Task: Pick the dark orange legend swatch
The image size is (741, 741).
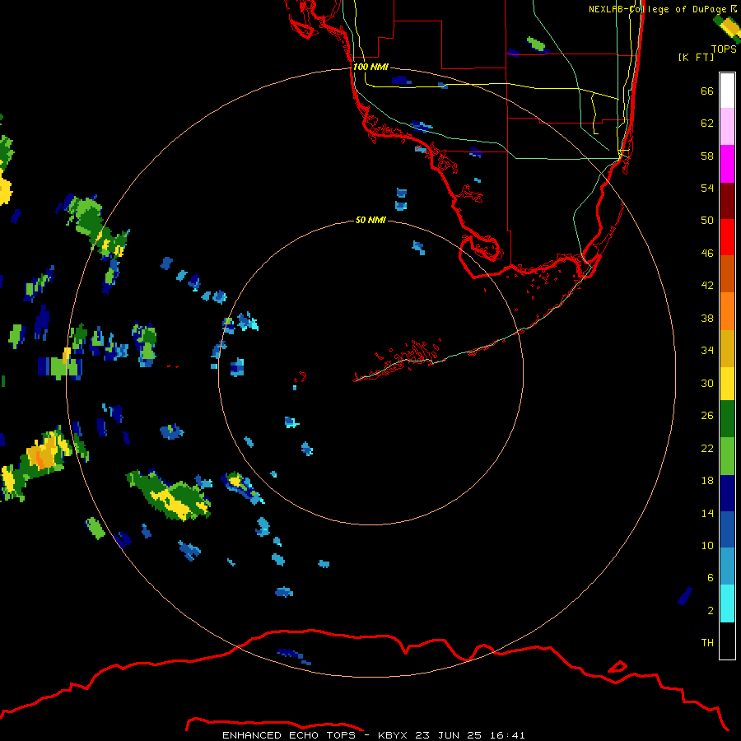Action: pyautogui.click(x=727, y=273)
